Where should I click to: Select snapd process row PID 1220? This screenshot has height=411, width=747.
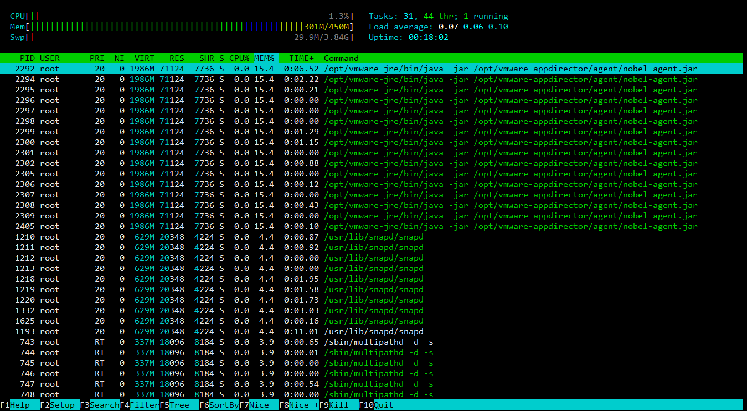pyautogui.click(x=371, y=300)
